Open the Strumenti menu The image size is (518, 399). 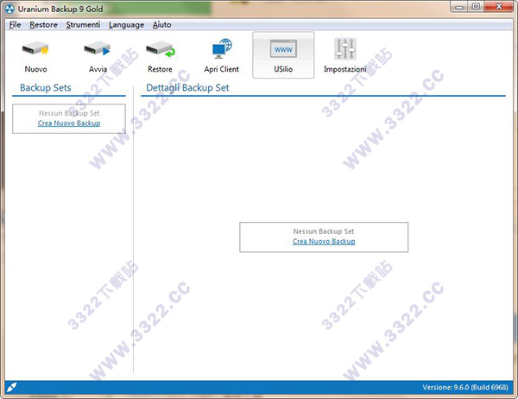click(x=83, y=25)
